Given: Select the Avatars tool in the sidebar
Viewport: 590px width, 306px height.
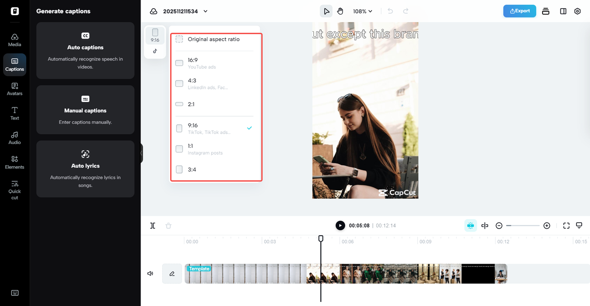Looking at the screenshot, I should [14, 89].
